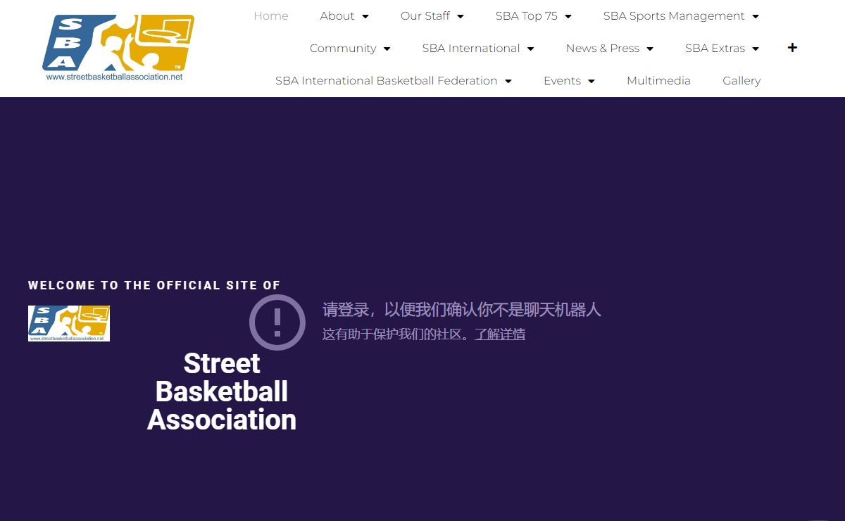Expand the SBA Extras dropdown arrow
The width and height of the screenshot is (845, 521).
[755, 49]
